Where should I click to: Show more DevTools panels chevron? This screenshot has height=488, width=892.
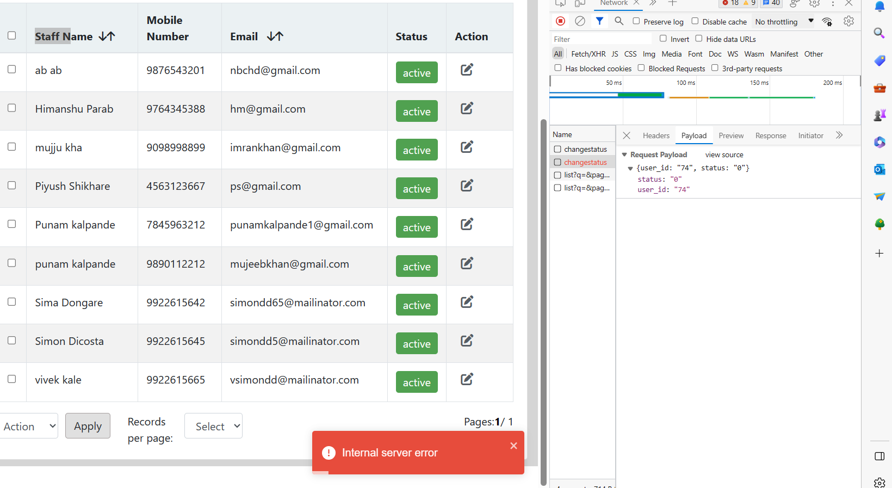pos(653,3)
